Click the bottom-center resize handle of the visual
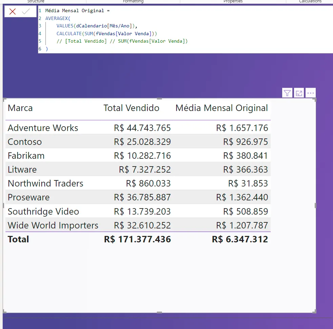The width and height of the screenshot is (333, 329). pyautogui.click(x=160, y=312)
